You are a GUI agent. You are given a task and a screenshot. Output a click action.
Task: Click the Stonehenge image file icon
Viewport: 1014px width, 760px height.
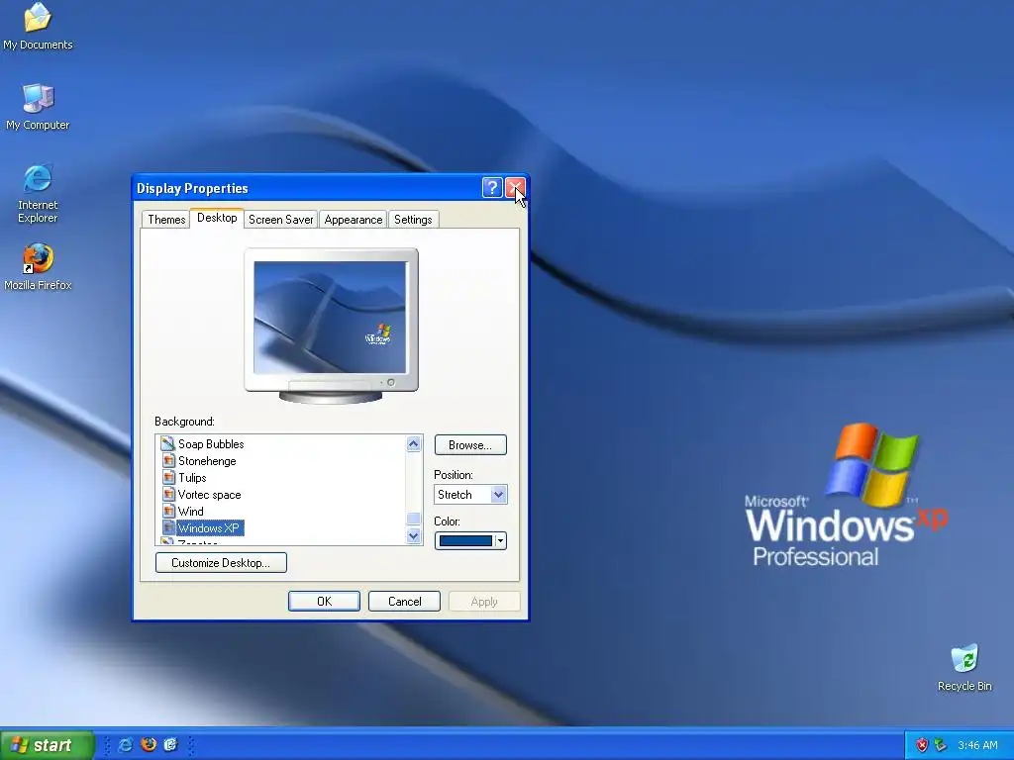168,460
